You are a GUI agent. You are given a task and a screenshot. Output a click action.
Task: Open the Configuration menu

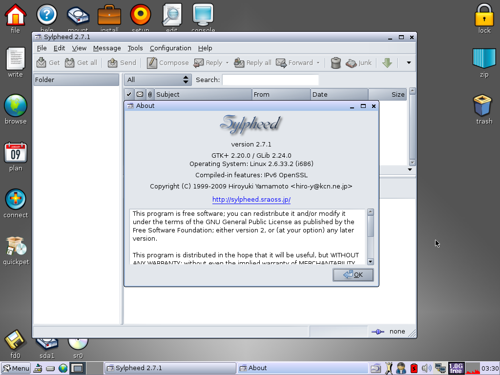coord(170,48)
